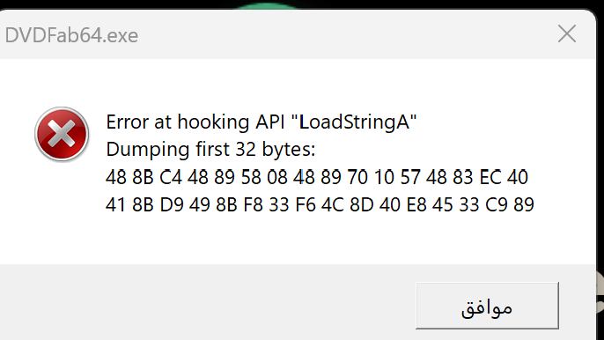Click the first hex byte "48 8B C4"
Screen dimensions: 604x340
click(x=144, y=177)
